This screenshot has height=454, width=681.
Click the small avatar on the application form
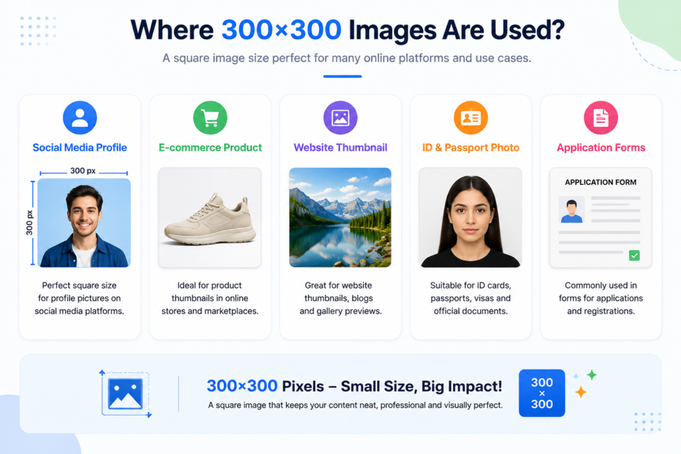571,210
